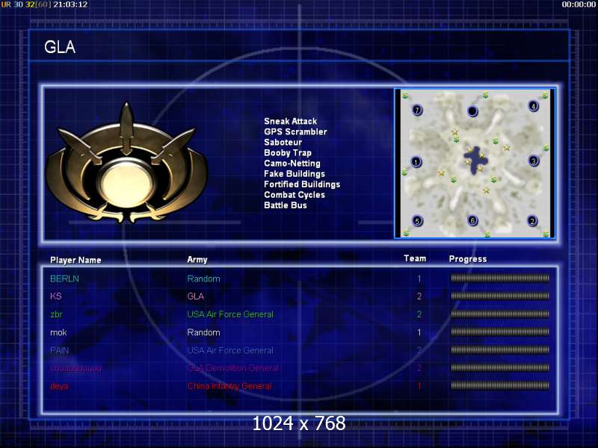Click the GLA faction title heading
Screen dimensions: 598x448
(x=60, y=47)
